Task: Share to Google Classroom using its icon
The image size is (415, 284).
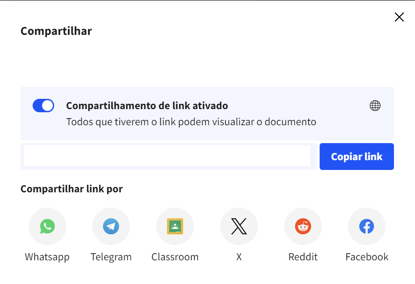Action: point(175,226)
